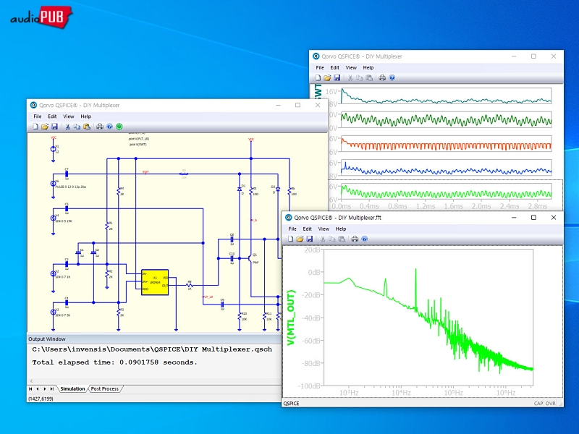Click the blue waveform trace in waveform window
Screen dimensions: 579x434
coord(446,170)
